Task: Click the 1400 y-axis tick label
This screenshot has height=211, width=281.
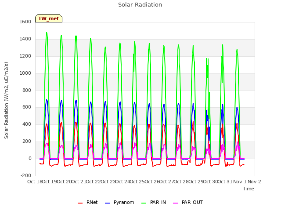Action: pos(25,39)
